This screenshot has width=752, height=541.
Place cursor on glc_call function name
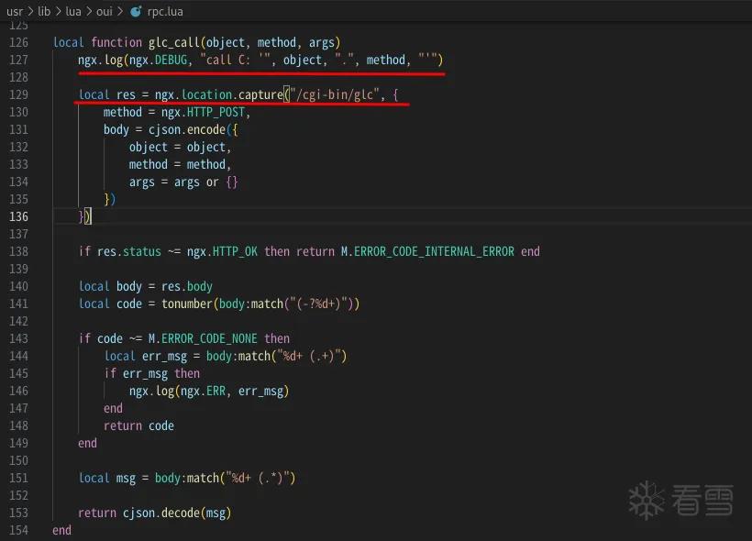[174, 43]
